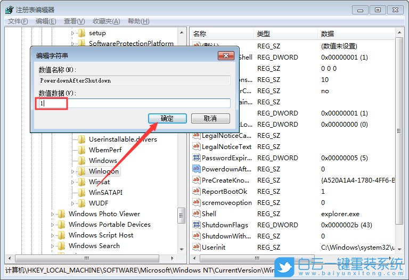Click the ReportBootOk string value icon

[196, 191]
